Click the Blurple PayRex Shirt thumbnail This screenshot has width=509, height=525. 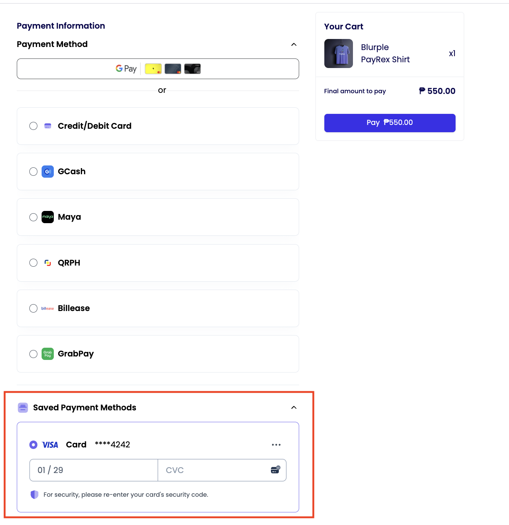(x=338, y=53)
